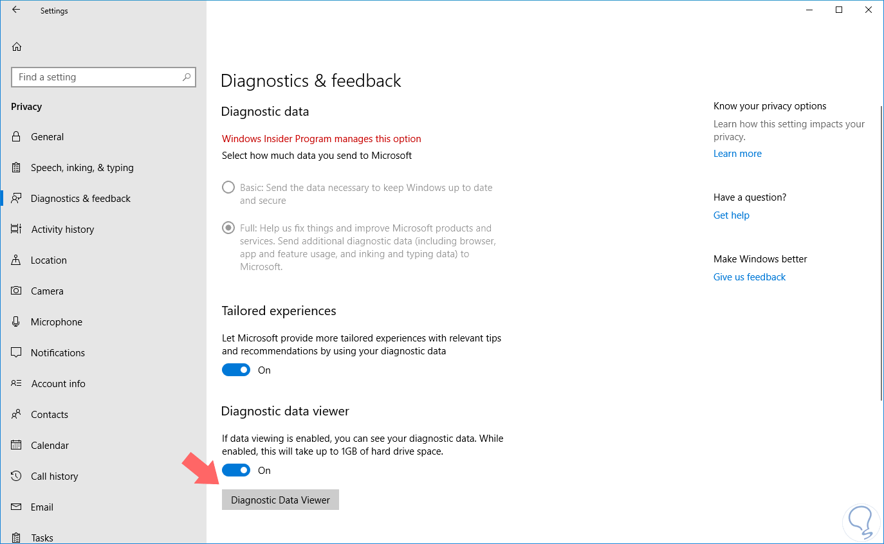Viewport: 884px width, 544px height.
Task: Select the Contacts people icon
Action: point(17,414)
